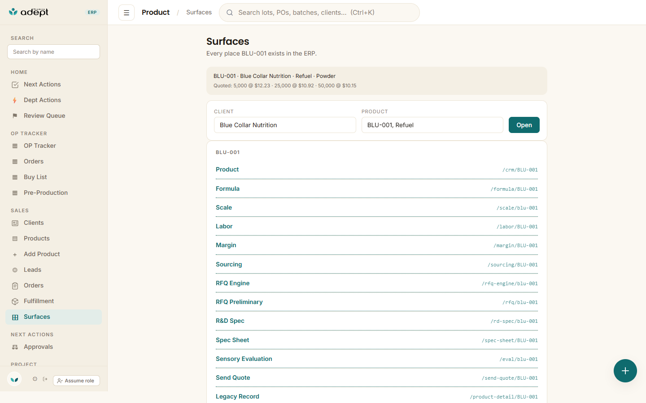Click the Fulfillment box icon

15,301
